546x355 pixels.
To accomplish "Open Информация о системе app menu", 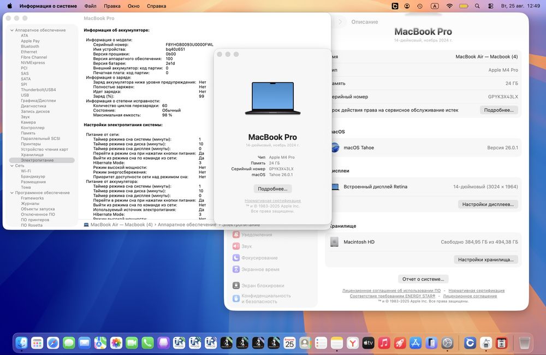I will coord(48,6).
